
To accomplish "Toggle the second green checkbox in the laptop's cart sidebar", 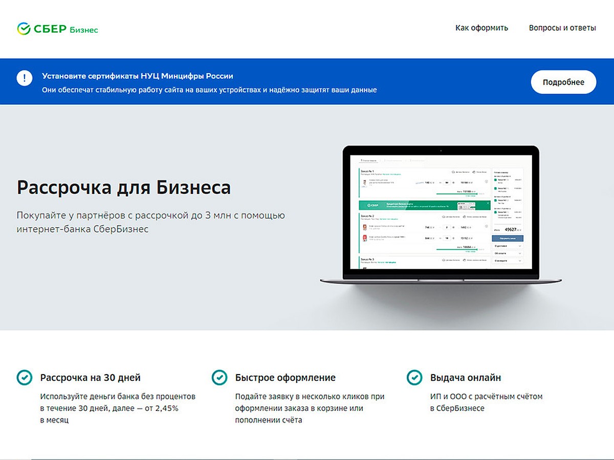I will tap(496, 188).
